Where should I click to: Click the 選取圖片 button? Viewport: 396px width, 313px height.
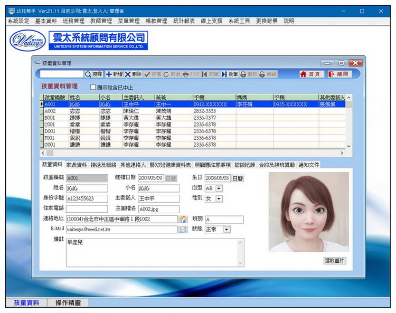[335, 261]
